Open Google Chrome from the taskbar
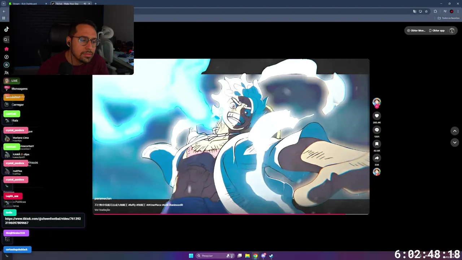 [255, 256]
